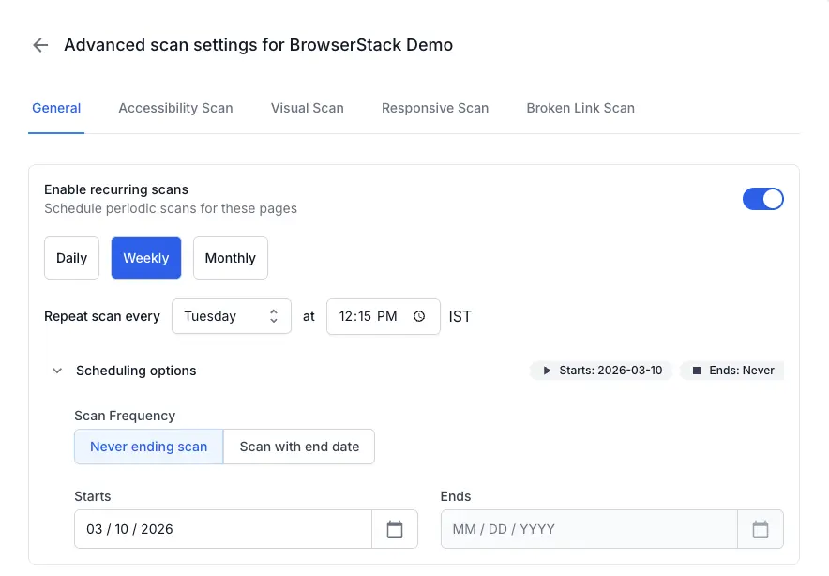Disable the recurring scans toggle

coord(763,199)
